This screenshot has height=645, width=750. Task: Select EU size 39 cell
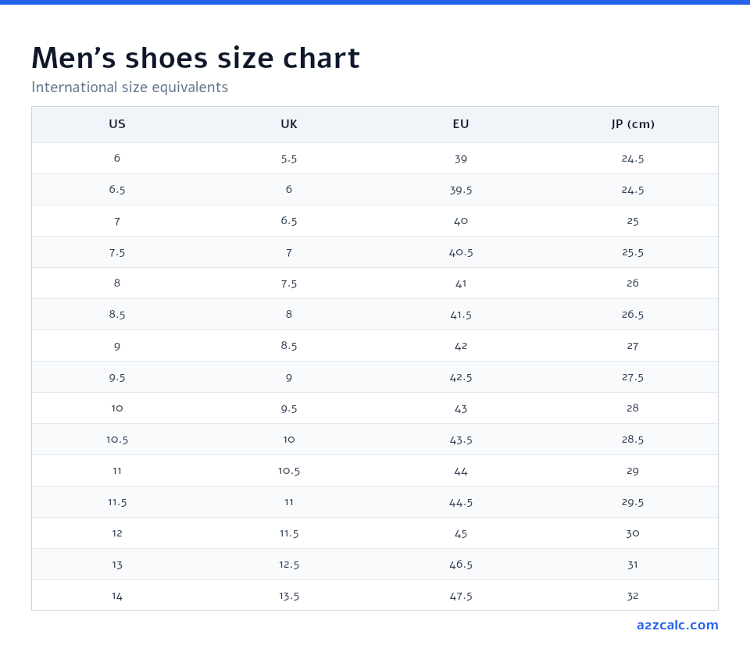pos(461,159)
